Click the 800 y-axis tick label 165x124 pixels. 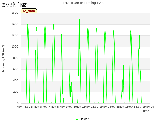pyautogui.click(x=16, y=58)
